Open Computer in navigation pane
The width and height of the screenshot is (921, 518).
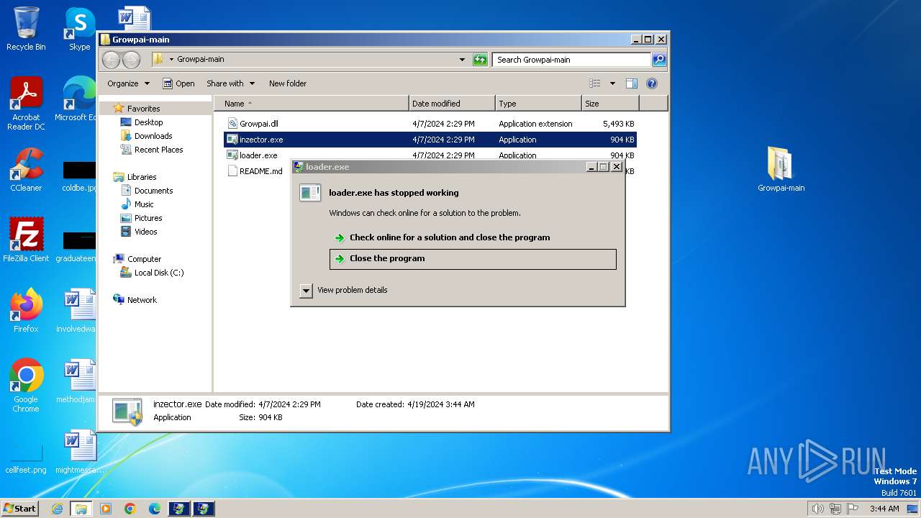point(144,259)
